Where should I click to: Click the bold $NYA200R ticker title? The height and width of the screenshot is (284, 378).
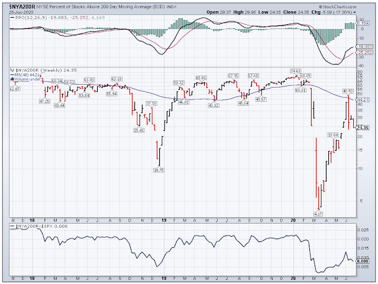[22, 7]
